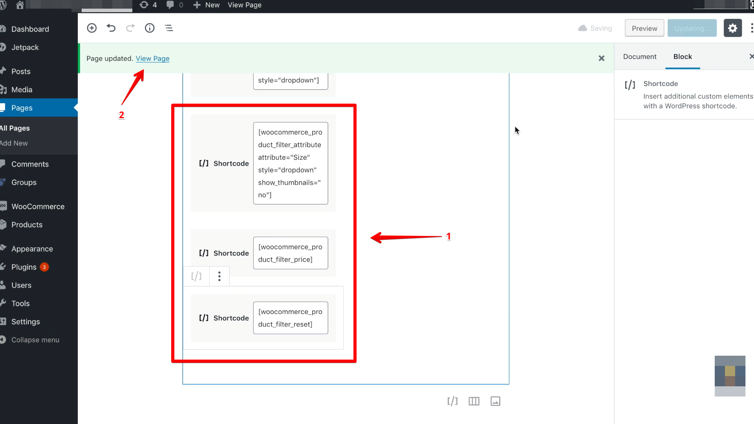Open content structure details with the info icon
754x424 pixels.
click(149, 28)
